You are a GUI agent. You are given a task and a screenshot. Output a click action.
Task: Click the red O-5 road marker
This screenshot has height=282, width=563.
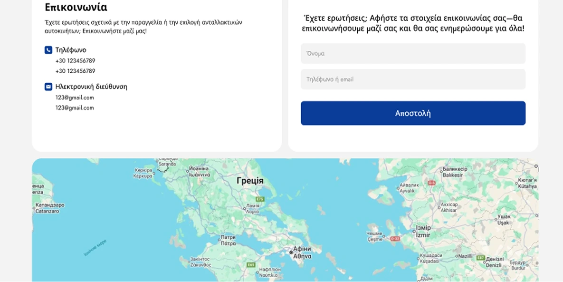coord(431,183)
